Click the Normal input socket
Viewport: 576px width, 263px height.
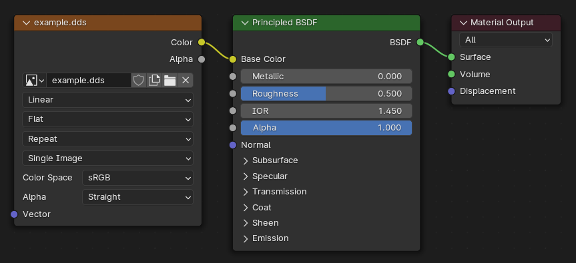(233, 145)
